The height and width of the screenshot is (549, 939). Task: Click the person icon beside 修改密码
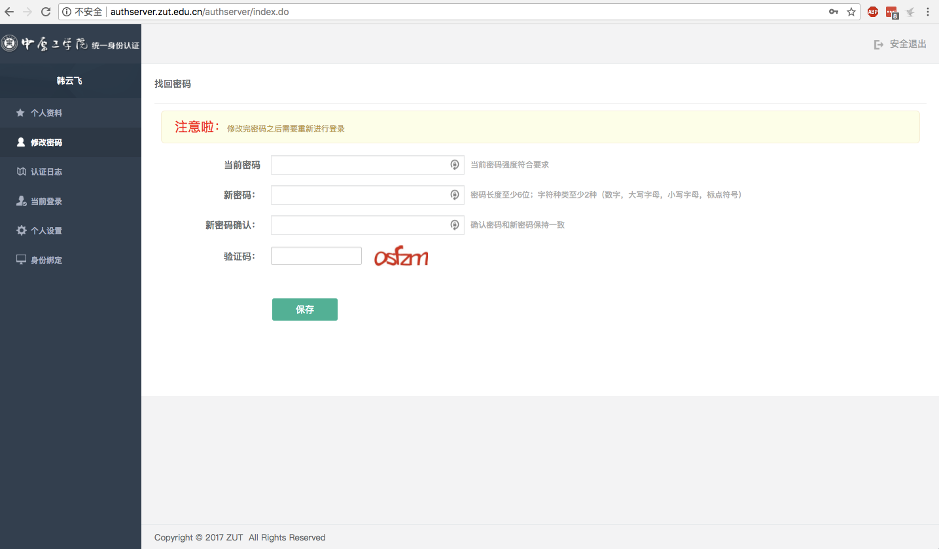(21, 143)
